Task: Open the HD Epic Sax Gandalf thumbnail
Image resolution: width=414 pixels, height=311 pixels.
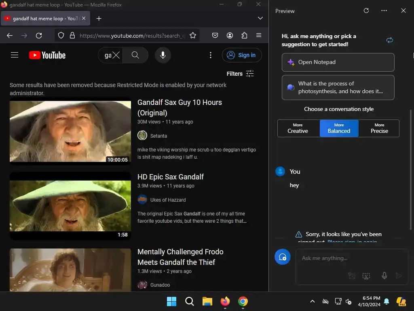Action: point(70,206)
